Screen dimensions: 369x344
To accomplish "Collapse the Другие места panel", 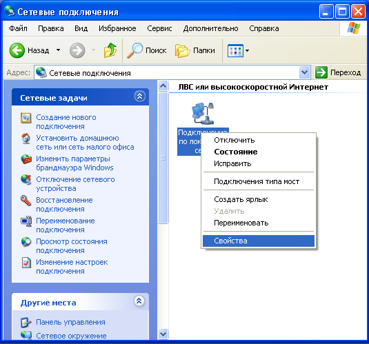I will point(139,301).
